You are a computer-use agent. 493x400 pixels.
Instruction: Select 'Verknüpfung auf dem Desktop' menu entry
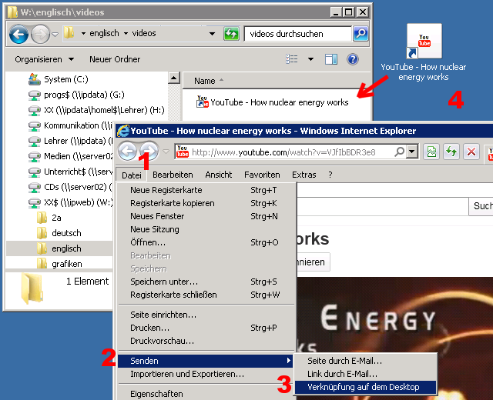point(361,387)
